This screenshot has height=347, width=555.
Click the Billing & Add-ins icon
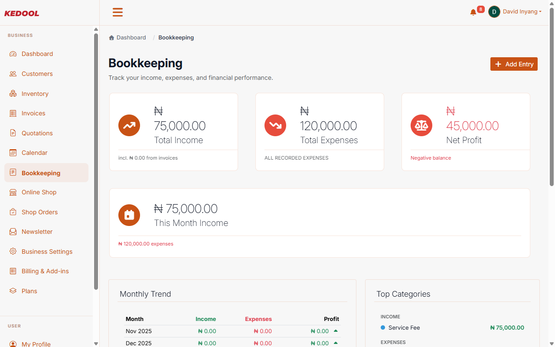pos(13,271)
